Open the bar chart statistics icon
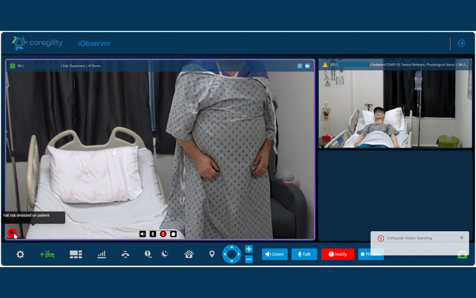Viewport: 476px width, 298px height. click(102, 254)
